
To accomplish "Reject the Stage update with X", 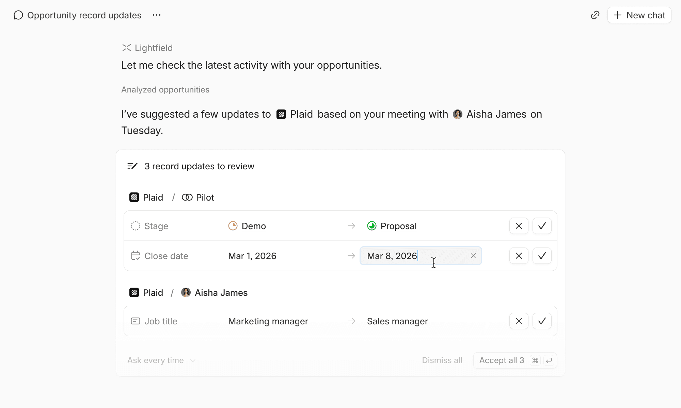I will pyautogui.click(x=519, y=226).
